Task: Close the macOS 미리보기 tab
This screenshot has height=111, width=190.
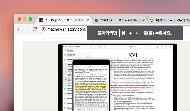Action: 144,20
